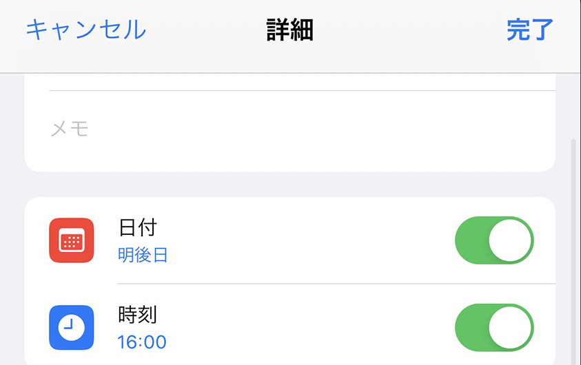The width and height of the screenshot is (581, 365).
Task: Turn off the 日付 toggle switch
Action: (494, 240)
